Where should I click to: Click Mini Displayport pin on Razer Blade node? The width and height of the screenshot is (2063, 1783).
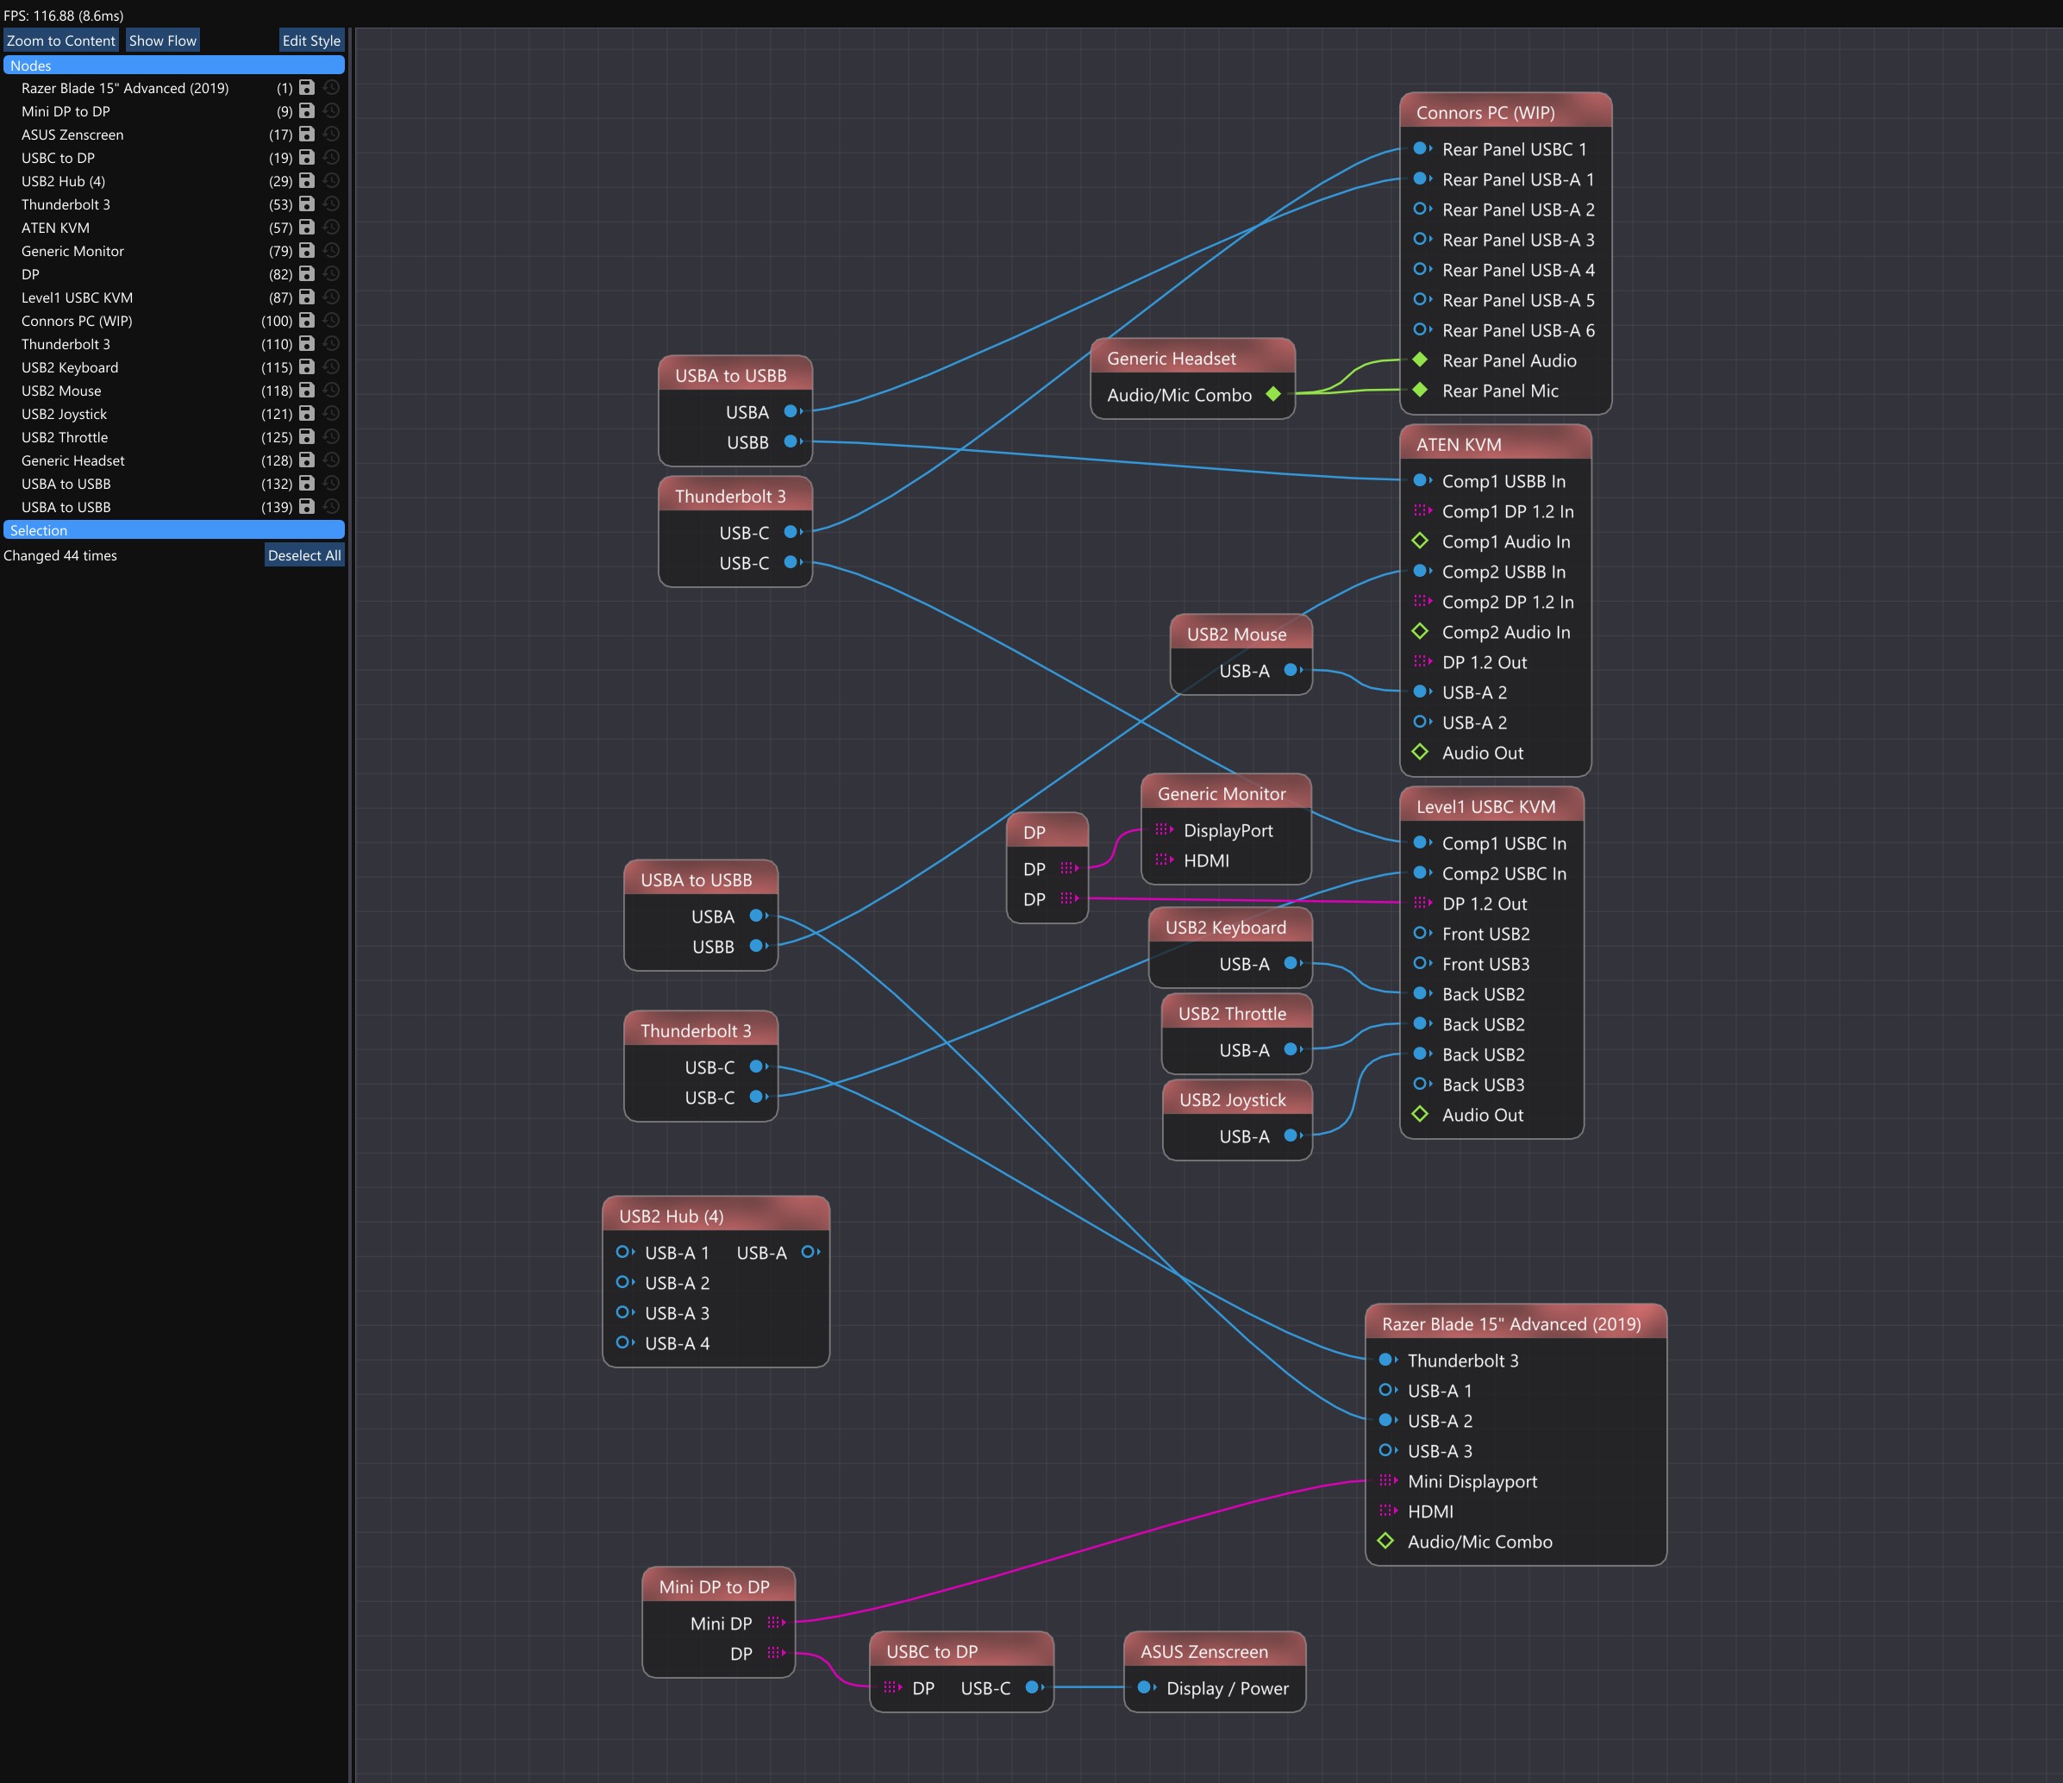pyautogui.click(x=1388, y=1480)
